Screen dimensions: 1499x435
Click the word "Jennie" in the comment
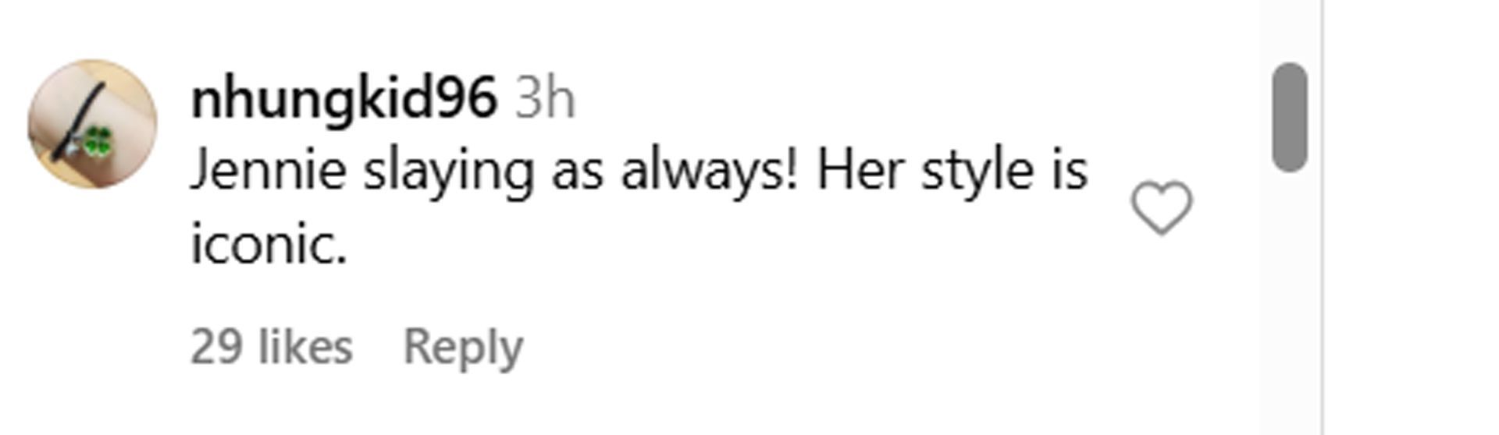click(x=269, y=171)
